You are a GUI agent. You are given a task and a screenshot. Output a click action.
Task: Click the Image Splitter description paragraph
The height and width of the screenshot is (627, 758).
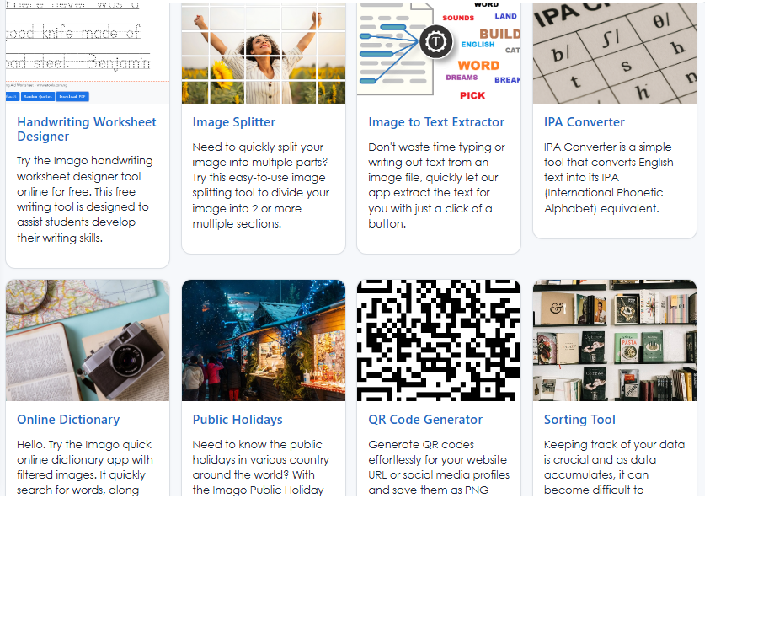261,185
